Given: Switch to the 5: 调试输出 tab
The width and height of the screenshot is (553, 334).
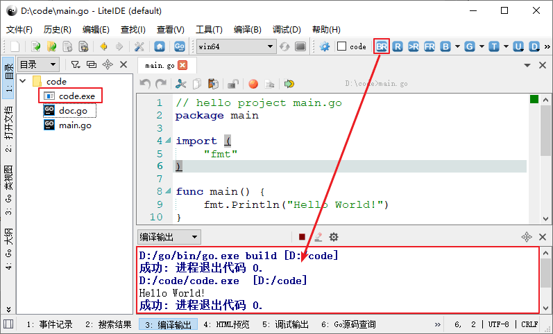Looking at the screenshot, I should click(x=285, y=324).
